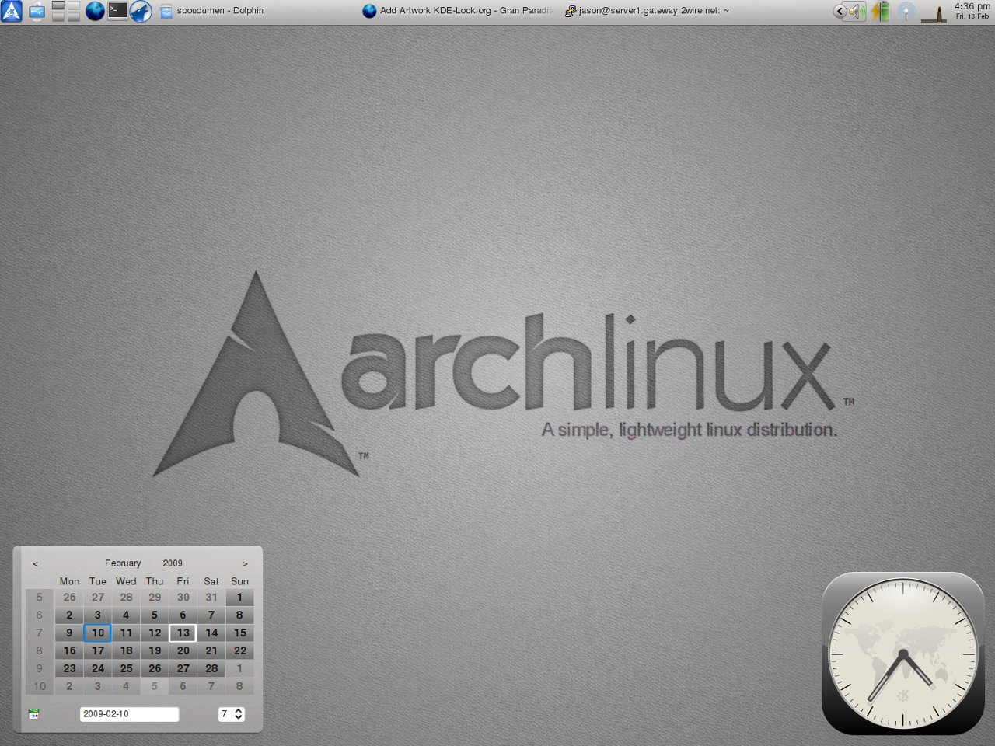Screen dimensions: 995x746
Task: Select February 11 in the calendar
Action: click(x=126, y=633)
